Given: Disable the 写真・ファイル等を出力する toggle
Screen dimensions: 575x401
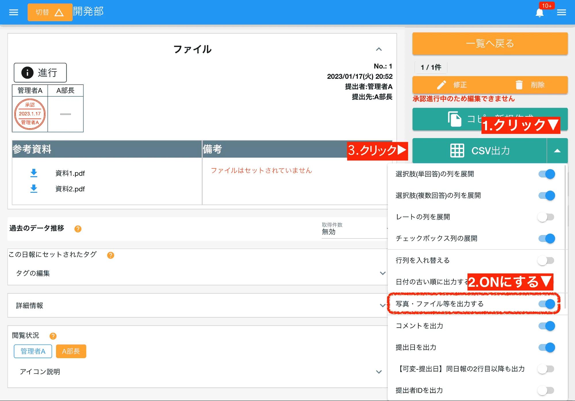Looking at the screenshot, I should (547, 304).
